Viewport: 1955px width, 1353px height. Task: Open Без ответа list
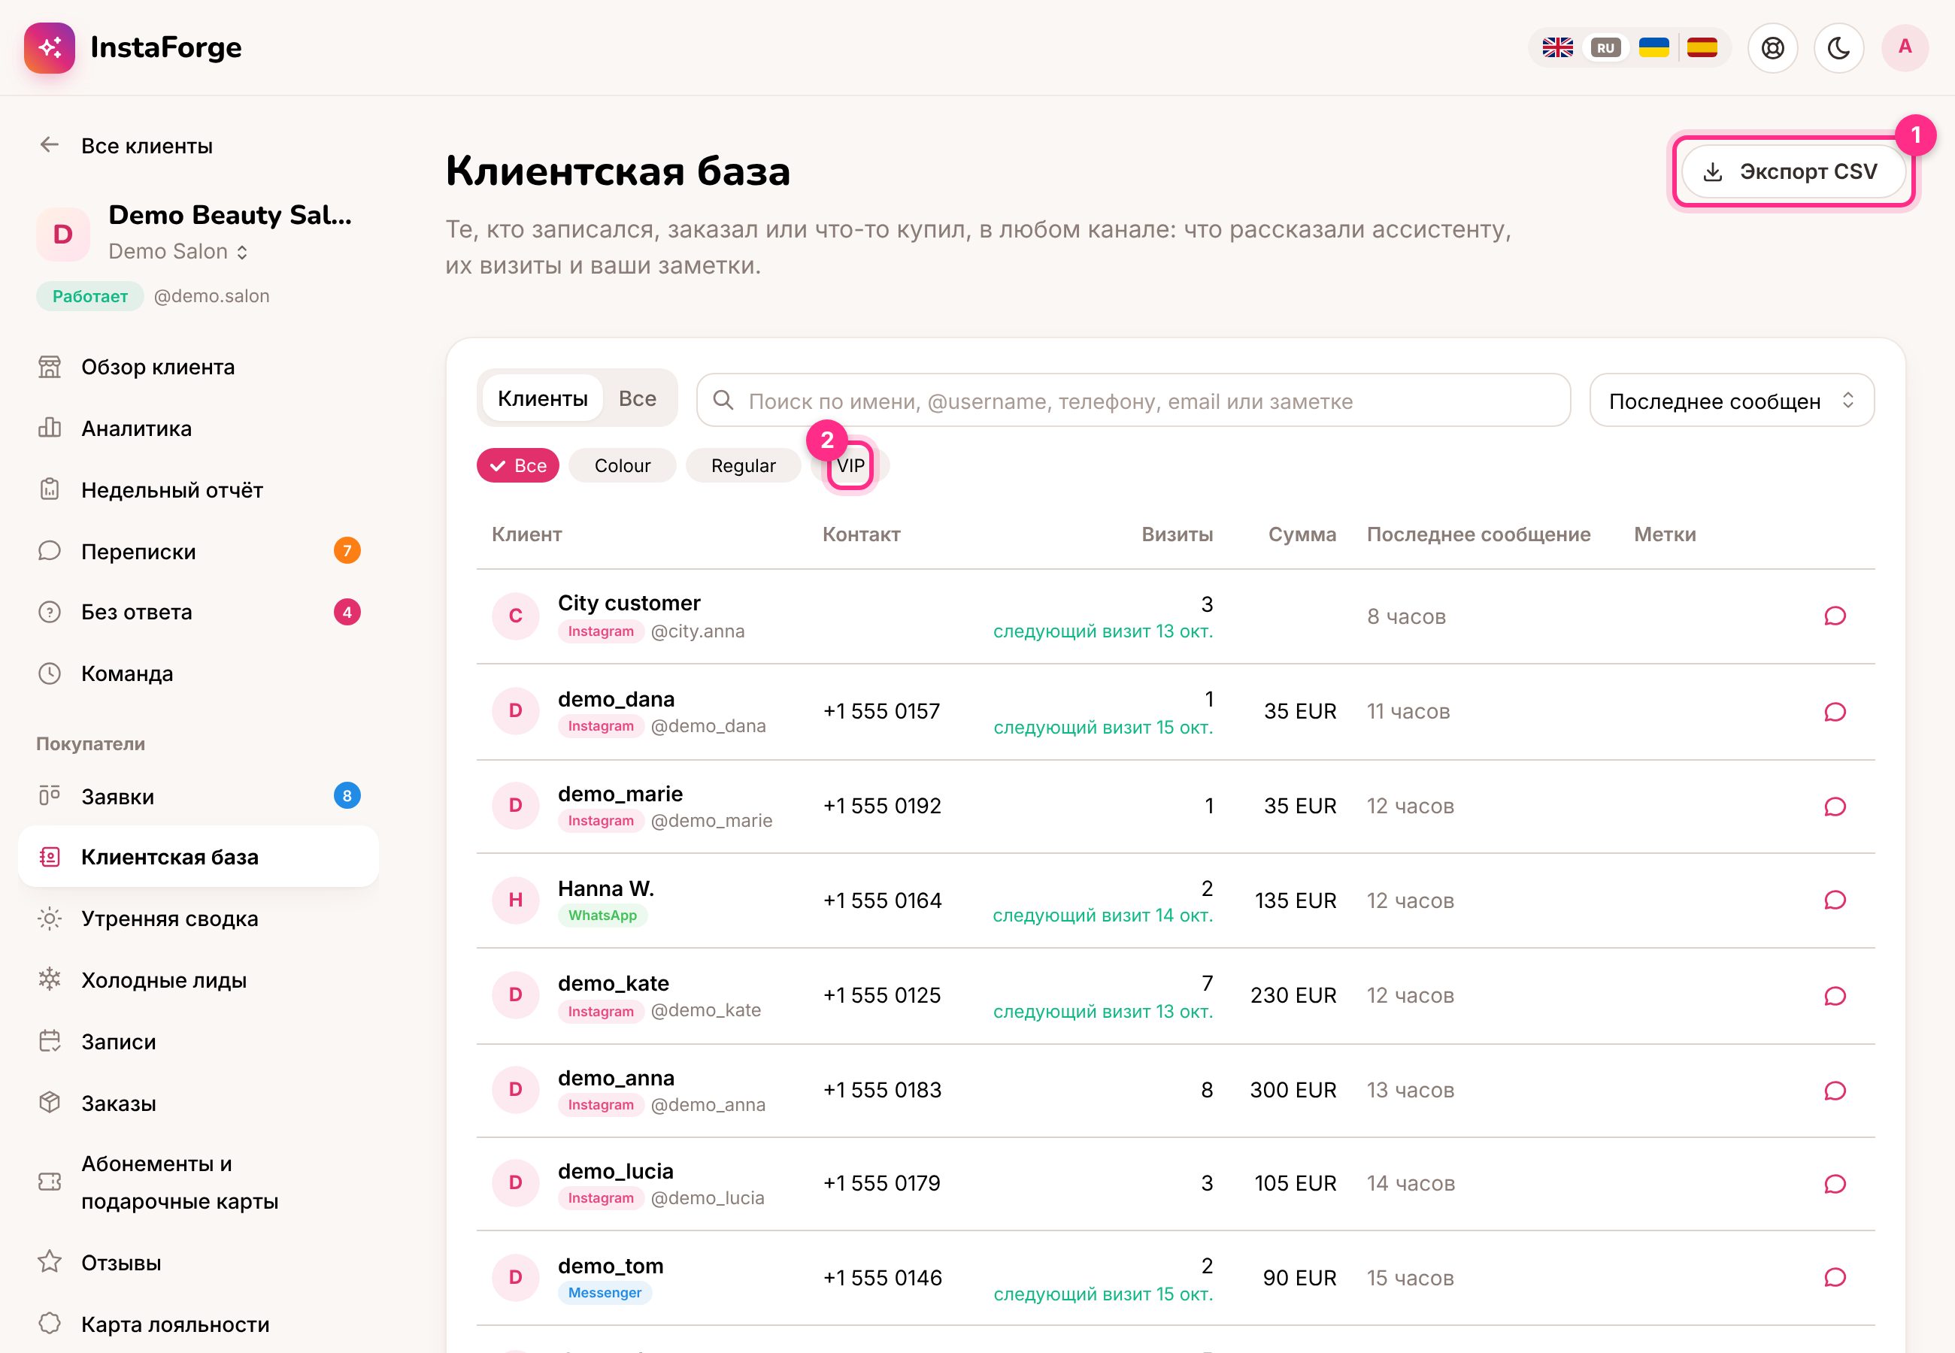[198, 612]
